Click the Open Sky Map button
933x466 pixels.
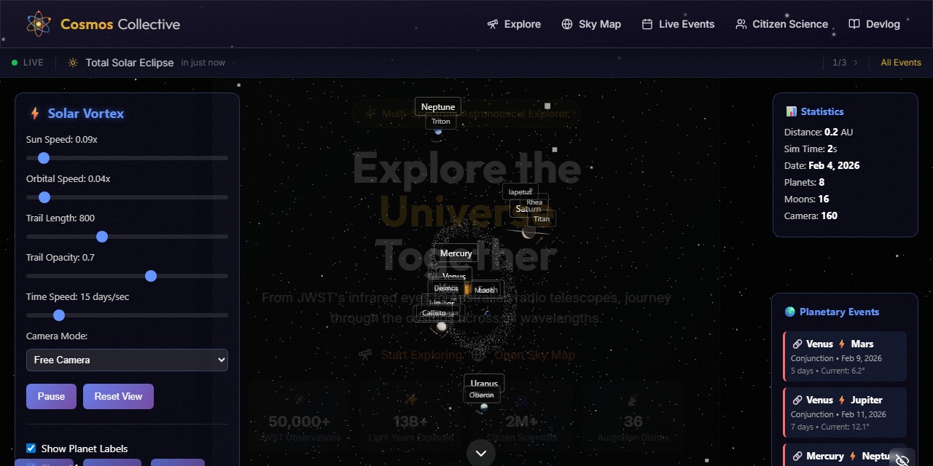525,355
